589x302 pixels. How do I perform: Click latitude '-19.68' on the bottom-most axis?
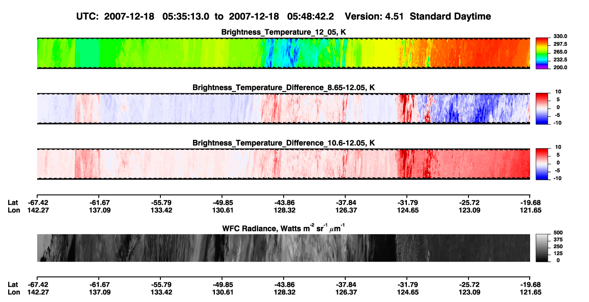(x=530, y=284)
